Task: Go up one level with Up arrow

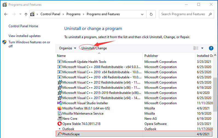Action: (26, 14)
